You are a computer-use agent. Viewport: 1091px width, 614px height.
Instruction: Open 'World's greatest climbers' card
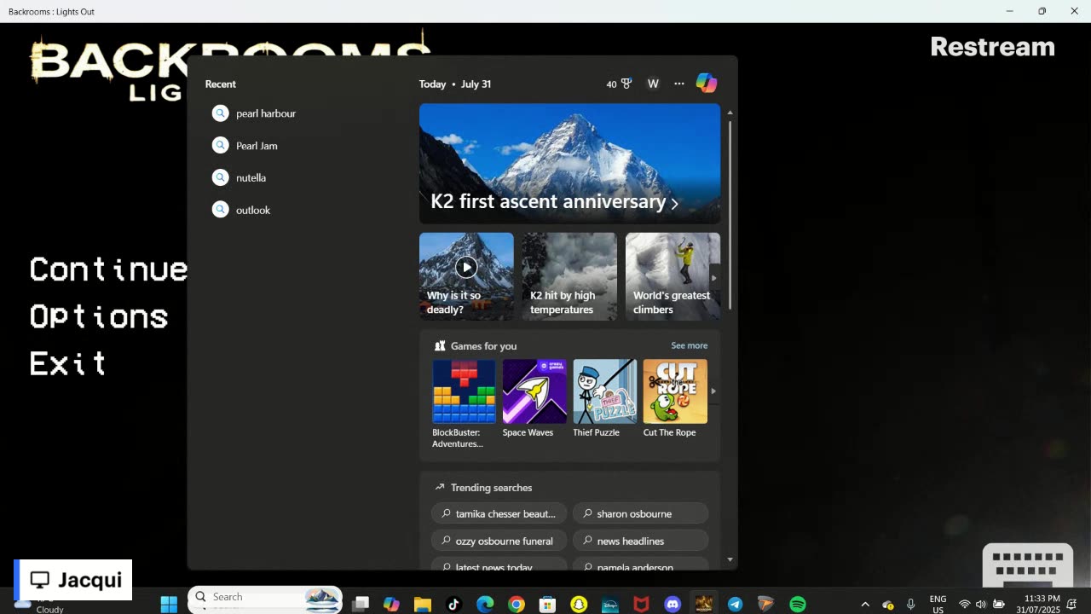672,276
